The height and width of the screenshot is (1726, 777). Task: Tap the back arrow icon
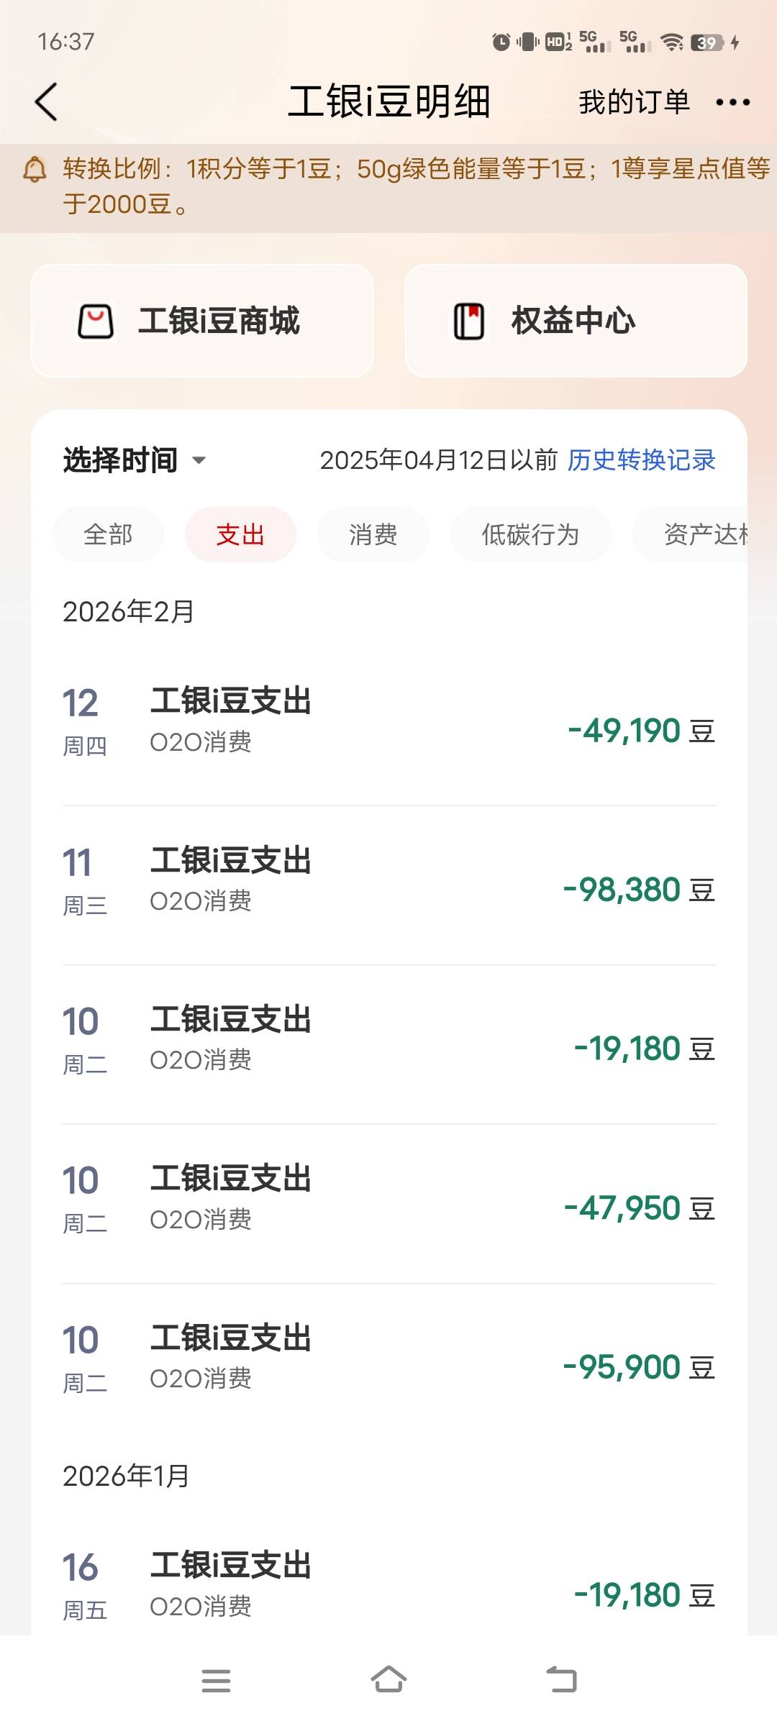46,101
